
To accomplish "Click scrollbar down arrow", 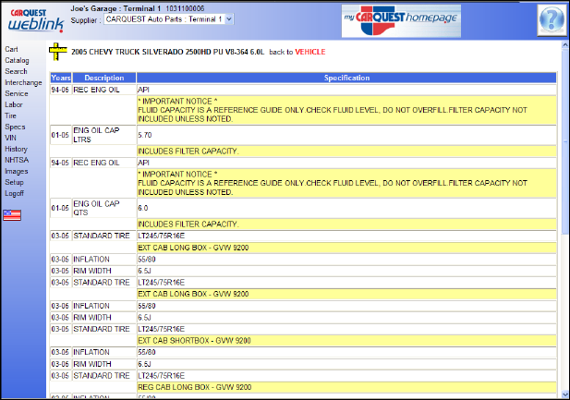I will (564, 394).
